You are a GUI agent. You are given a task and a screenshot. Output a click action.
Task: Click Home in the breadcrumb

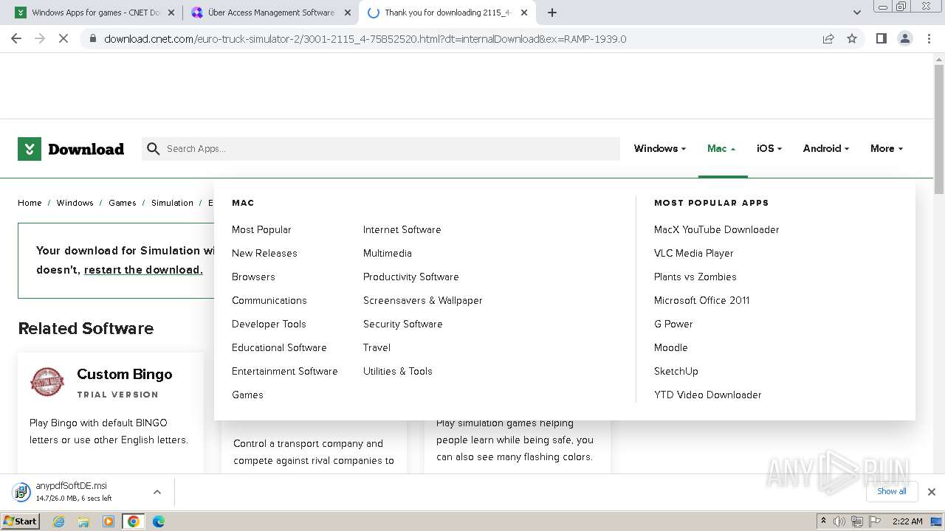30,203
